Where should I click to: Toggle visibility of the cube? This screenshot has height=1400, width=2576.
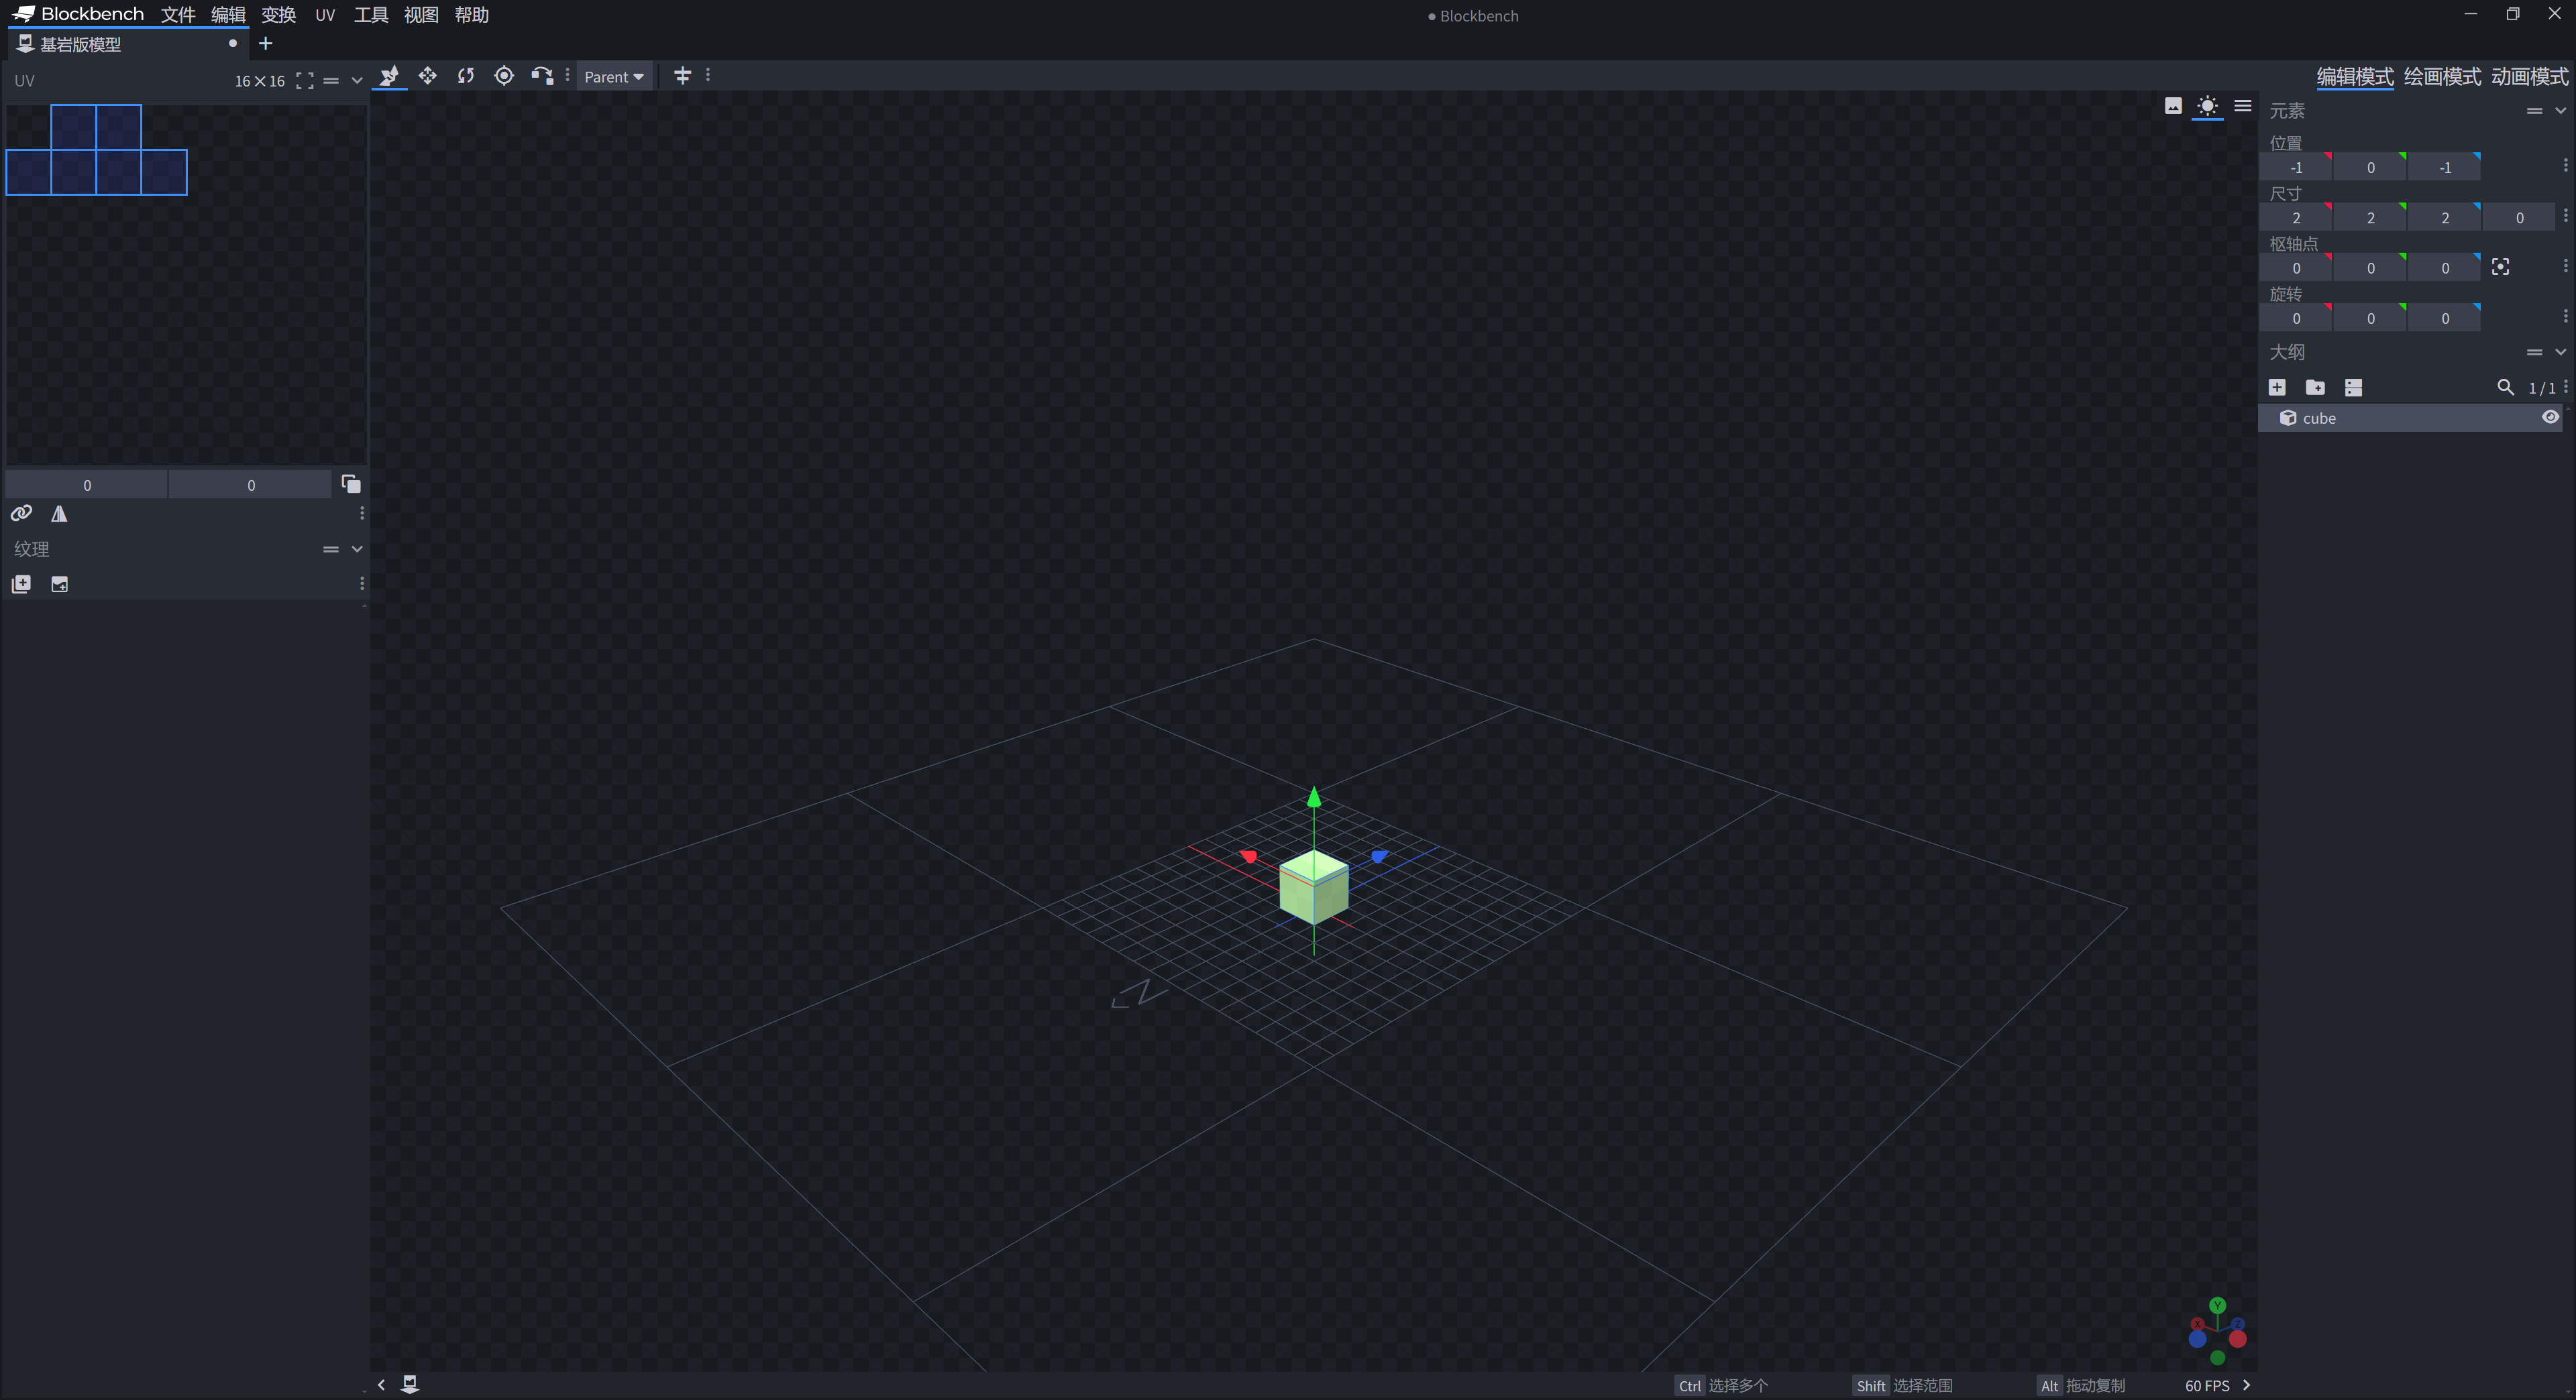2550,418
